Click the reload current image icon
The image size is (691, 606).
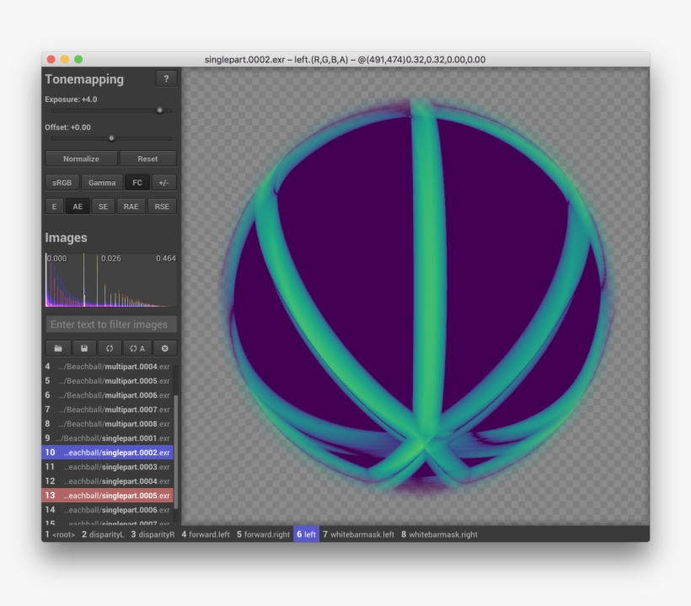[x=110, y=348]
